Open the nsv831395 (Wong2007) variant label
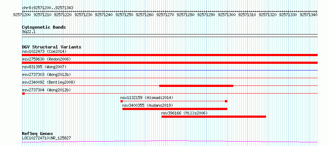The height and width of the screenshot is (146, 328). [44, 67]
